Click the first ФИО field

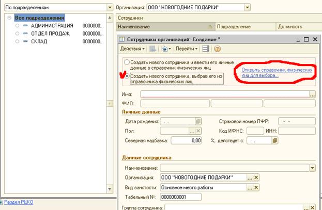pyautogui.click(x=175, y=103)
